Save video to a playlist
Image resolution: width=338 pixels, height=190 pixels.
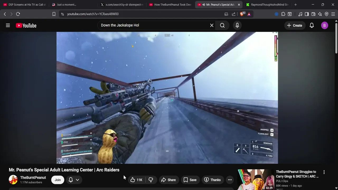(190, 180)
